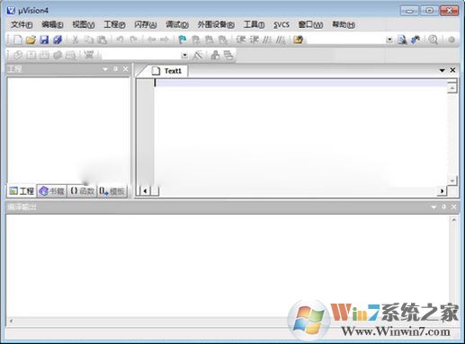Go to the previous bookmark

[x=196, y=40]
